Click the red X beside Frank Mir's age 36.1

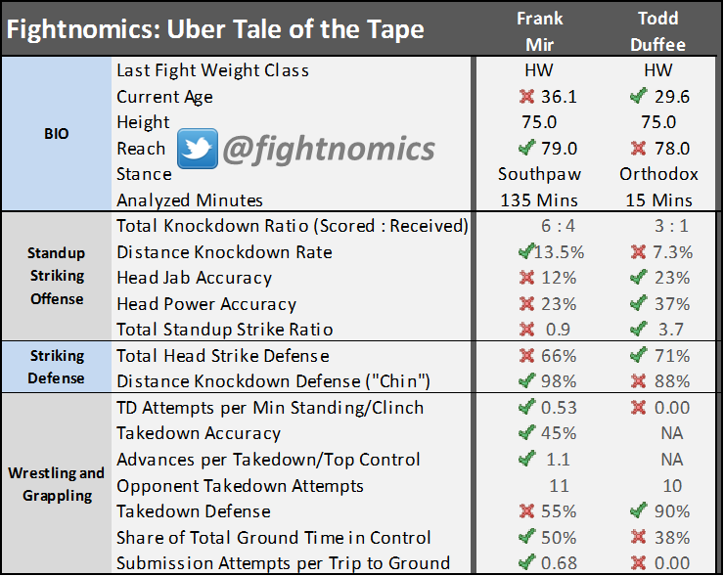click(528, 97)
